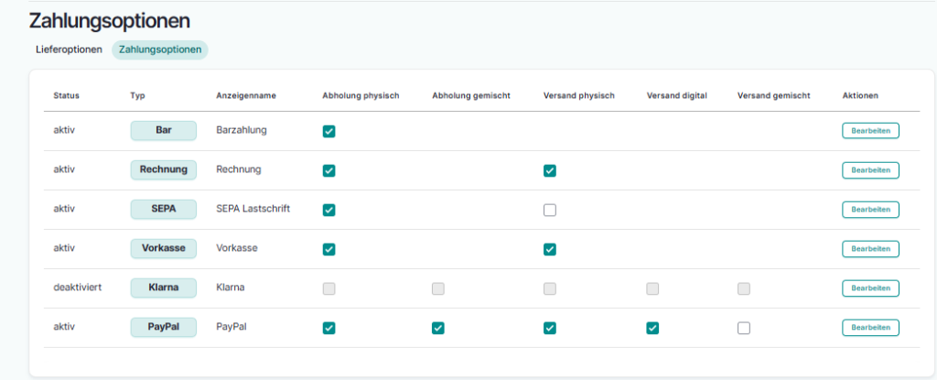Uncheck Versand digital for PayPal

(x=652, y=328)
